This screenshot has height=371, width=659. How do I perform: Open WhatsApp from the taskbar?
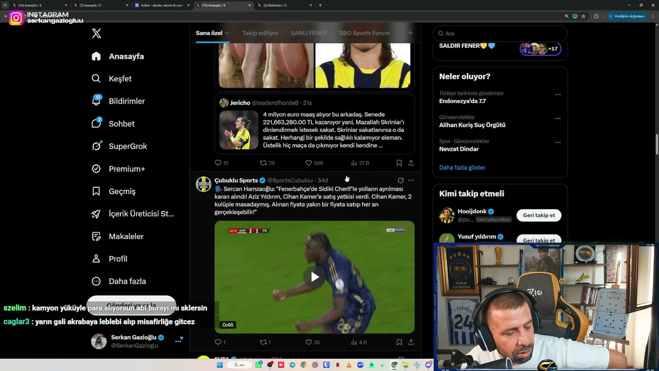259,365
